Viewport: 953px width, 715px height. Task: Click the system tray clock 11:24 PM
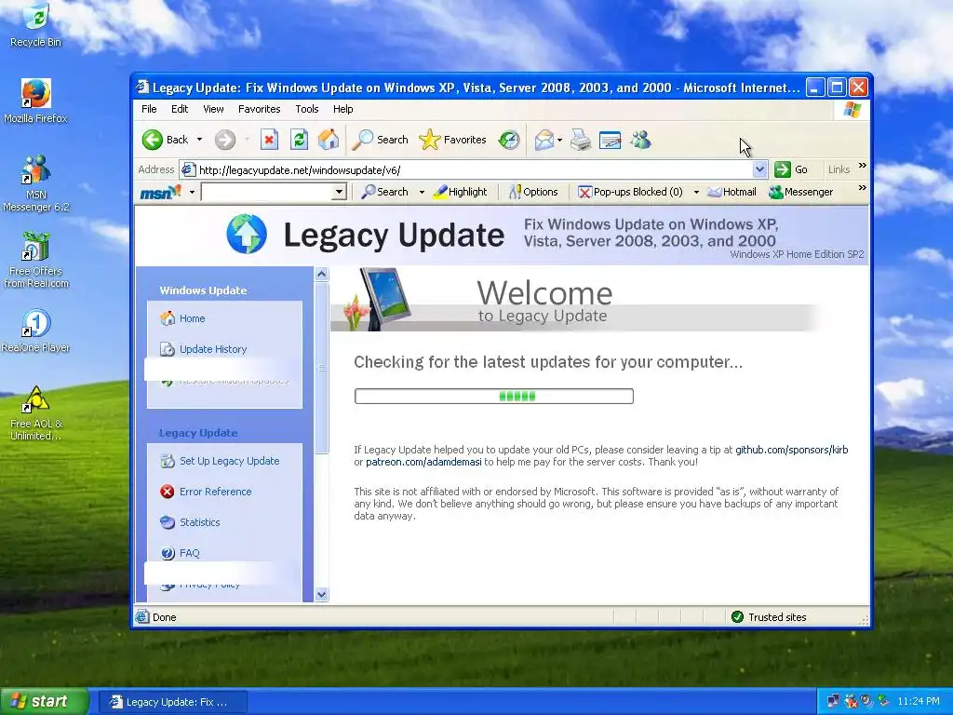919,702
